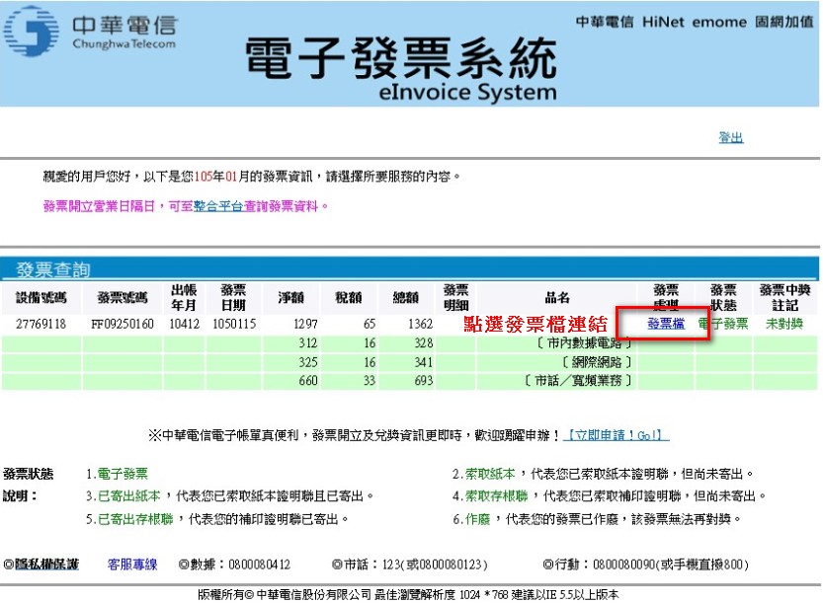Click total 693 in broadband row
Viewport: 823px width, 603px height.
[424, 380]
